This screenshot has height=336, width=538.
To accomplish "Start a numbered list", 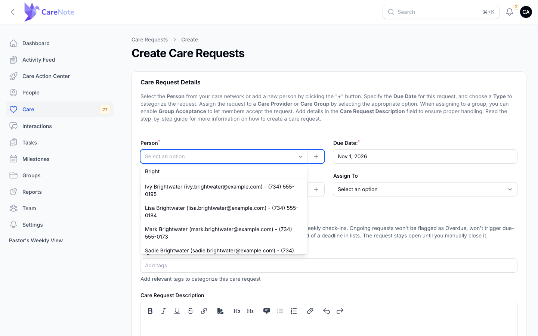I will (x=294, y=311).
